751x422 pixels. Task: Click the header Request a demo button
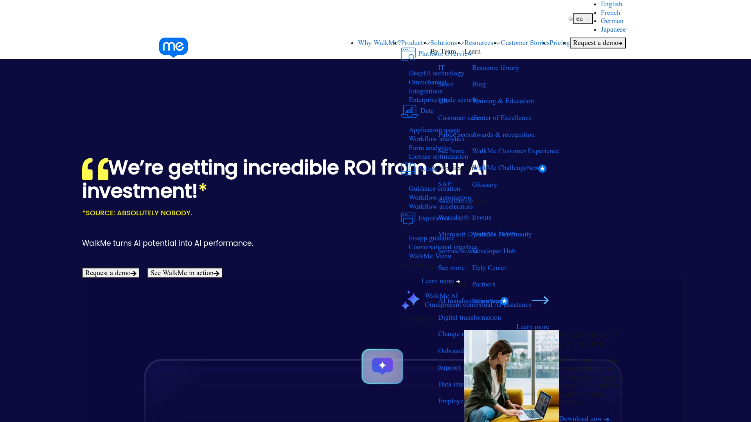[597, 43]
